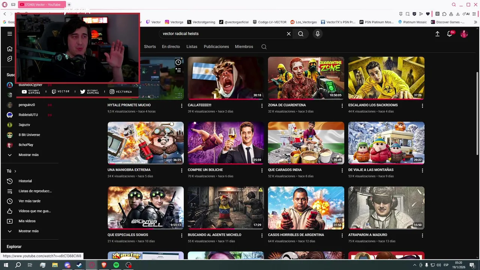Open options for QUE CARAGOS INDIA video
The image size is (480, 270).
tap(342, 170)
